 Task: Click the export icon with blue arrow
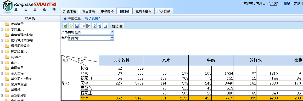point(99,26)
